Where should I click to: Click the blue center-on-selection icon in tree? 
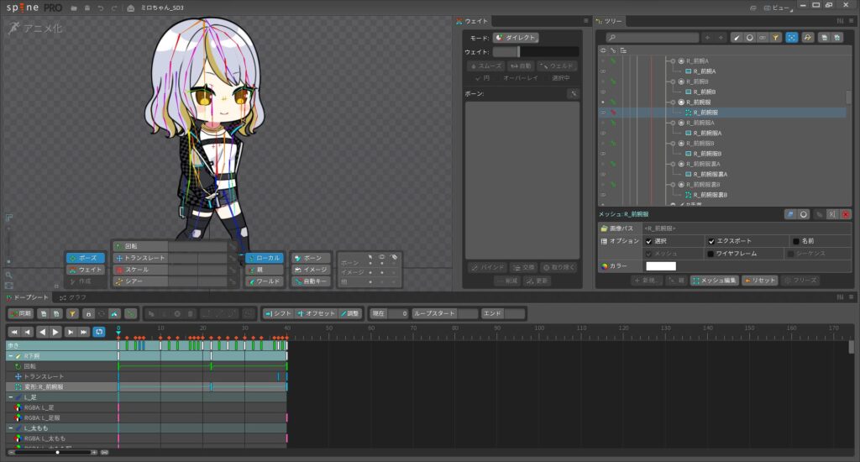click(x=791, y=37)
